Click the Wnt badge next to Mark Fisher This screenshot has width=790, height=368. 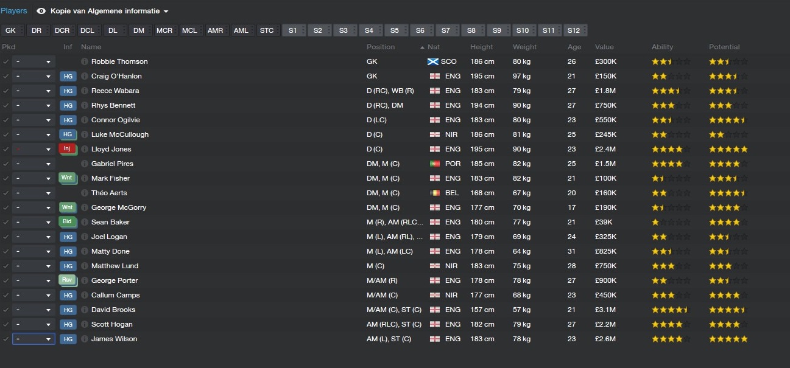[68, 178]
